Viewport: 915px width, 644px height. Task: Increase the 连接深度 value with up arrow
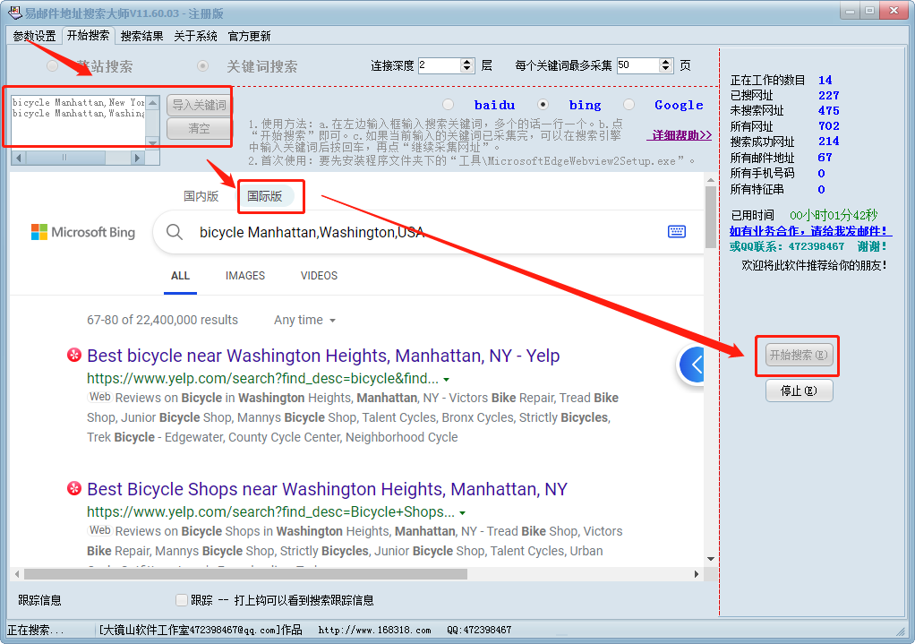point(466,62)
